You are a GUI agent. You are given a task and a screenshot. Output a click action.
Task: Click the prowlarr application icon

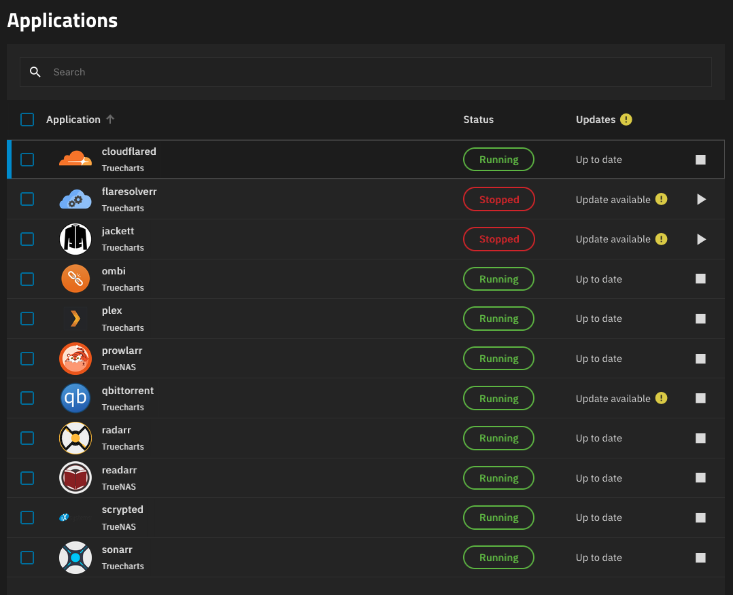(75, 358)
